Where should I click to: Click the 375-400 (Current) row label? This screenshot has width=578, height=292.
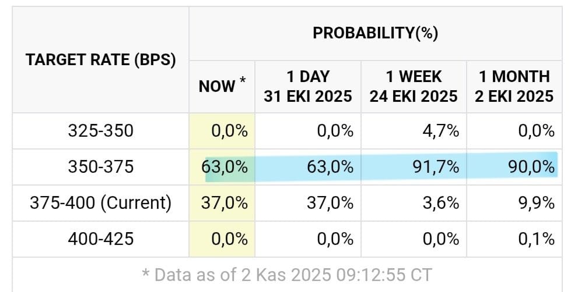coord(100,203)
